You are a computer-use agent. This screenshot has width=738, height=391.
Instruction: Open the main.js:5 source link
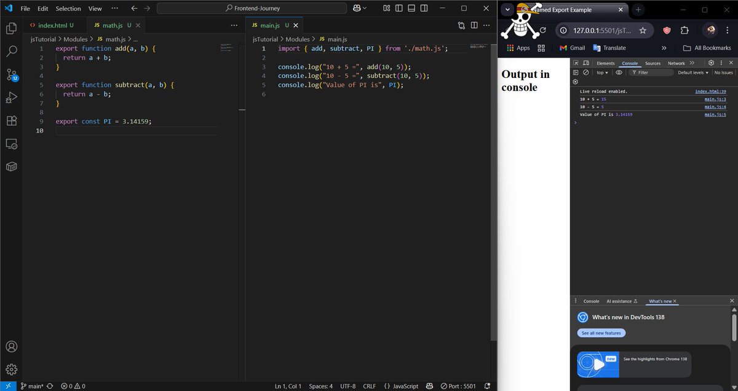(x=715, y=114)
